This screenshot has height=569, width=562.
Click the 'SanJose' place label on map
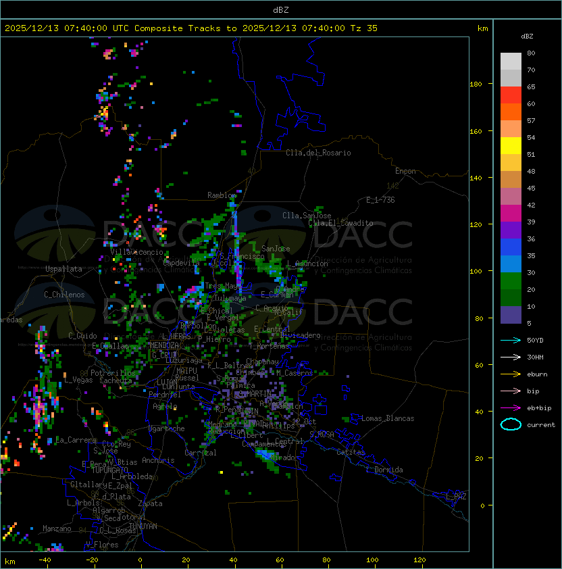point(276,249)
